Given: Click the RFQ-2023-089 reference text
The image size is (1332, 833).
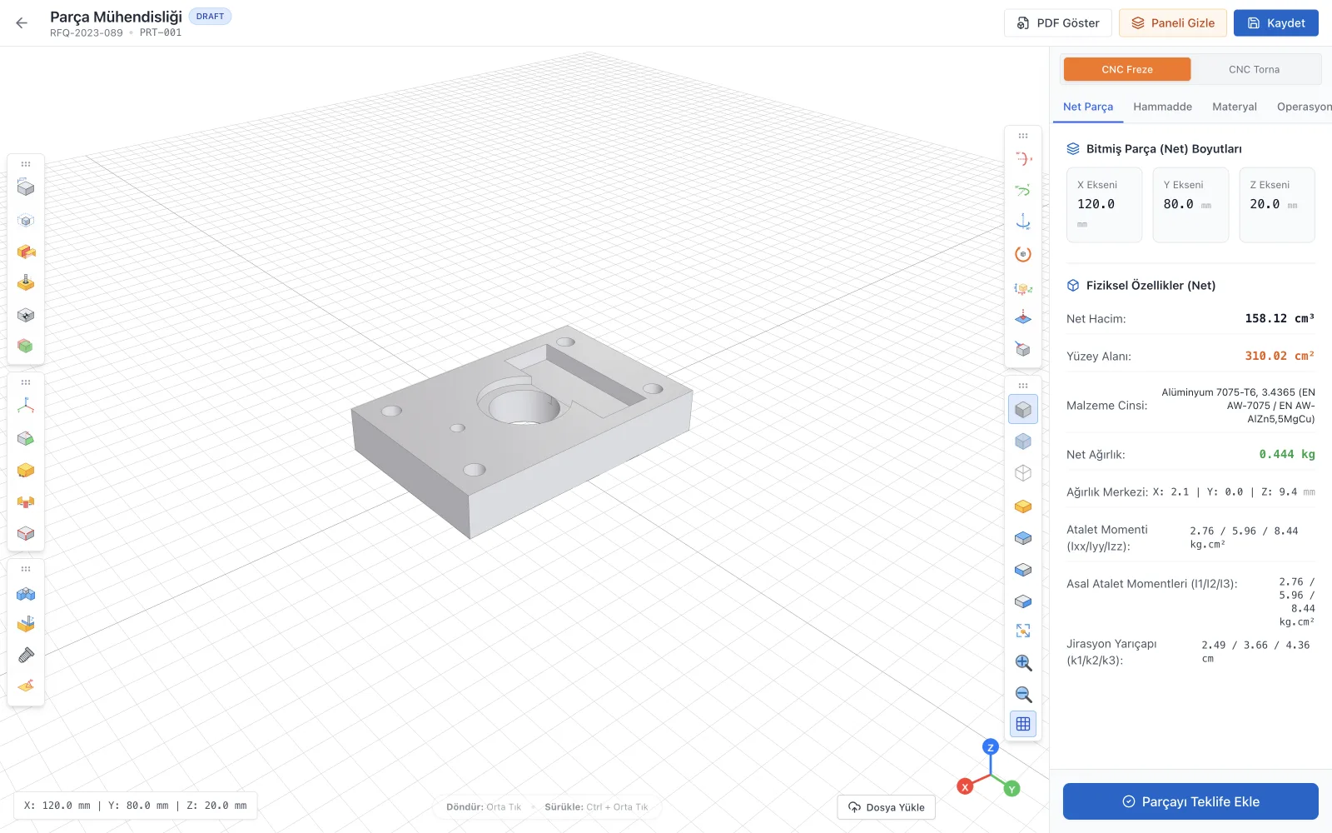Looking at the screenshot, I should [x=87, y=33].
